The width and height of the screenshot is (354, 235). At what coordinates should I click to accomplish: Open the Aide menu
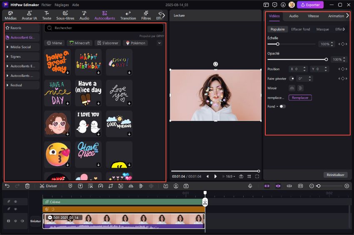point(75,5)
